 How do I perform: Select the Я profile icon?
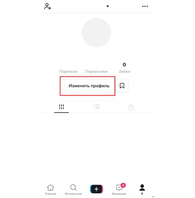click(x=142, y=187)
